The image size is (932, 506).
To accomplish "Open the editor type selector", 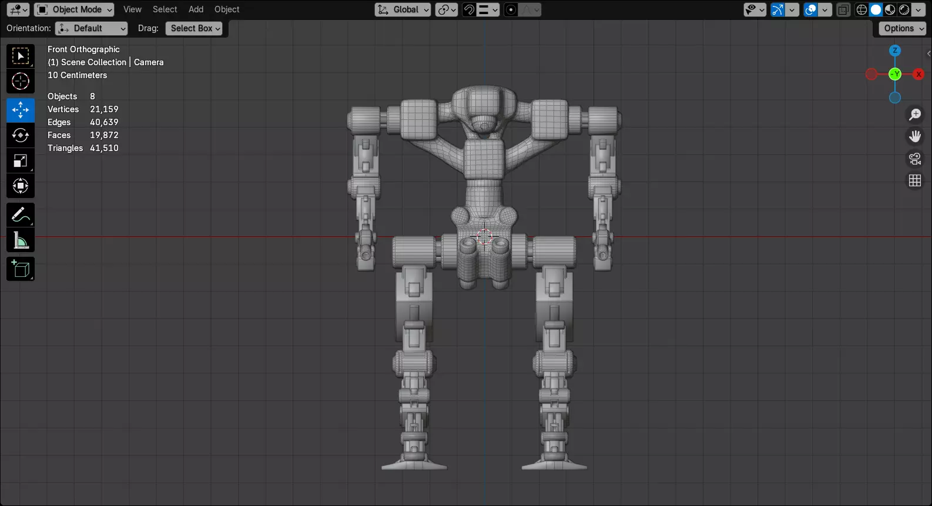I will (18, 9).
